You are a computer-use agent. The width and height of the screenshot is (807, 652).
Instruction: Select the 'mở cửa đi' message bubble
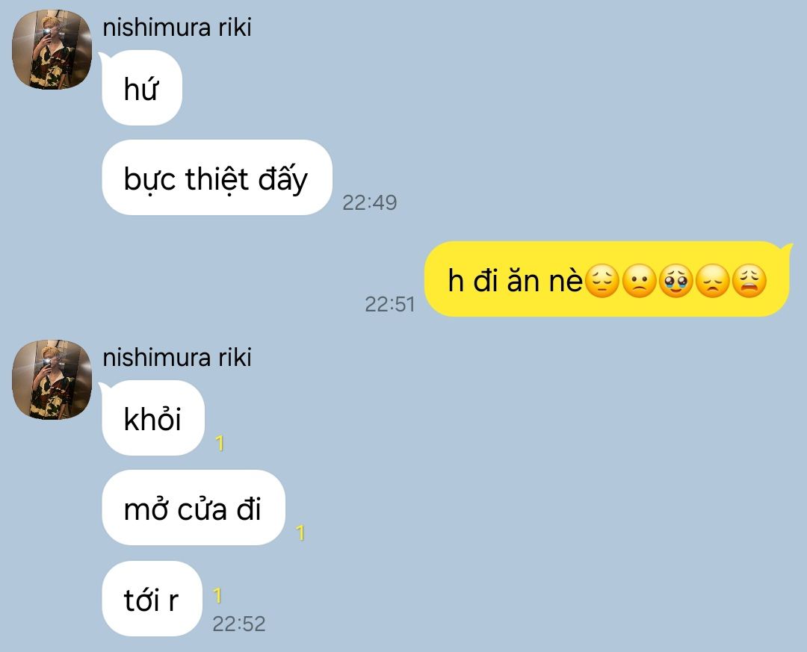pos(194,507)
